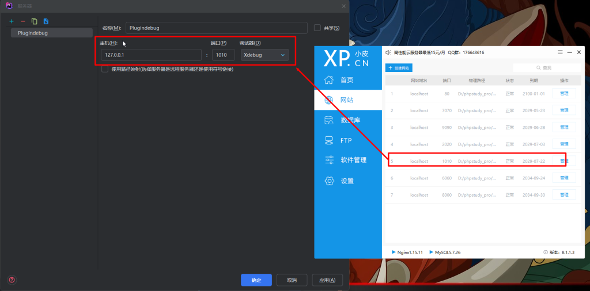The width and height of the screenshot is (590, 291).
Task: Remove selected server with minus icon
Action: [x=23, y=21]
